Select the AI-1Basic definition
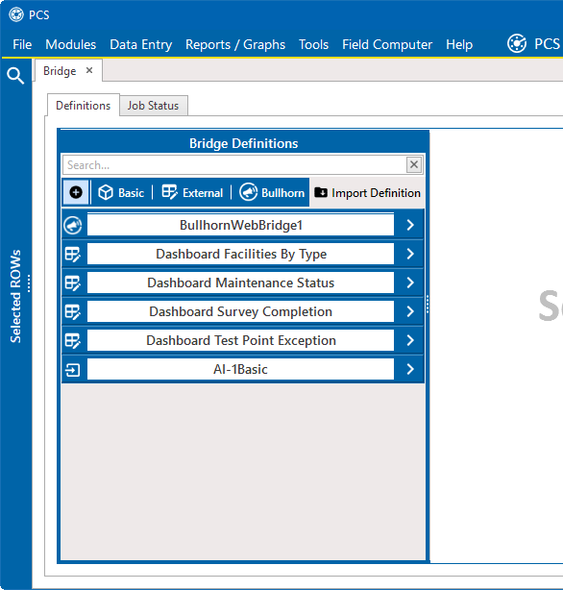 point(240,369)
